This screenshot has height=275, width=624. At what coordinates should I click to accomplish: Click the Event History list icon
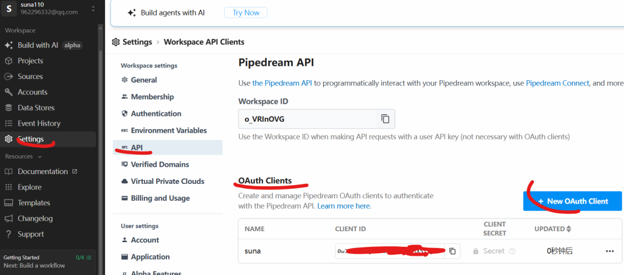8,123
